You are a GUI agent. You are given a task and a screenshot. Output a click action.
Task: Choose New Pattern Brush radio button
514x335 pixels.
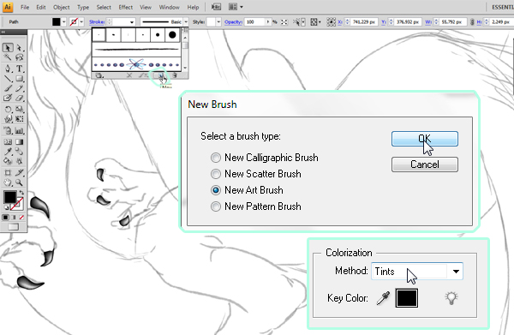[216, 206]
